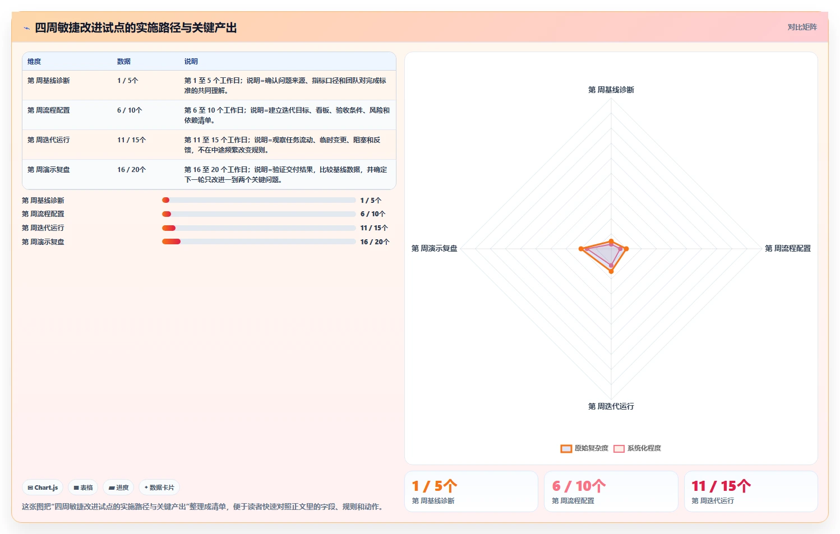
Task: Click the orange radar point on the 第 周演示复盘 axis
Action: point(581,249)
